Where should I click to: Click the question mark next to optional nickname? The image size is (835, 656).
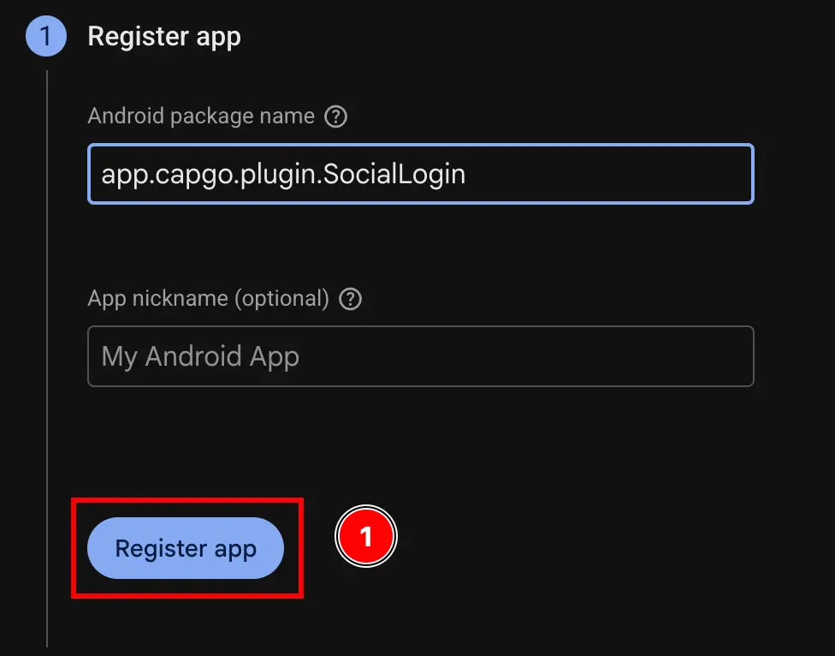click(x=350, y=299)
